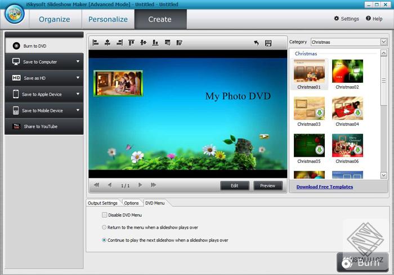Click the align left toolbar icon
The image size is (394, 275).
pyautogui.click(x=96, y=42)
